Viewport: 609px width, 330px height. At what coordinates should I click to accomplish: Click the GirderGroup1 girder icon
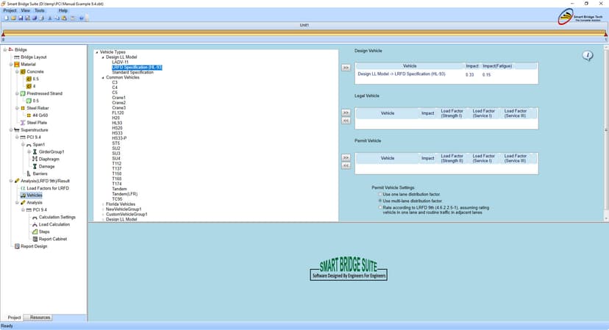[35, 152]
